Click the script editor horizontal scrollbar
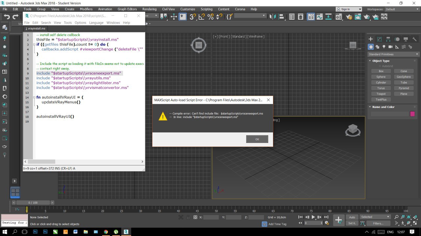421x236 pixels. tap(84, 162)
